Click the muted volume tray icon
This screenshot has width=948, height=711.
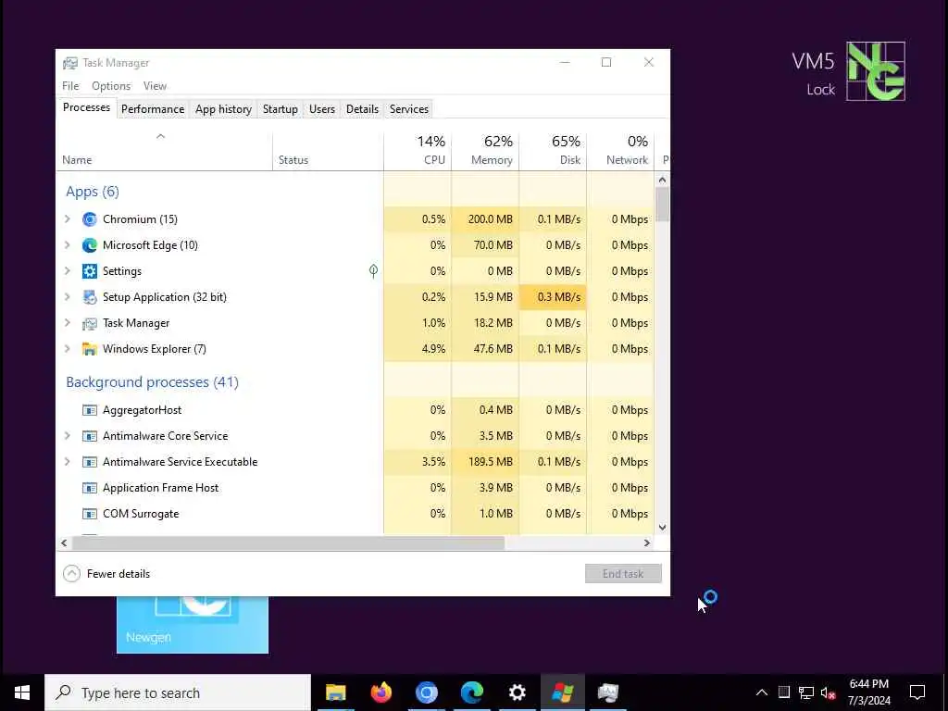829,692
